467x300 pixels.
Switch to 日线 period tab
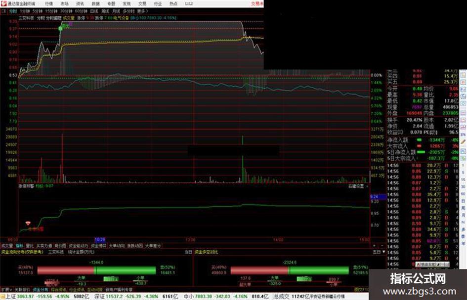(94, 11)
